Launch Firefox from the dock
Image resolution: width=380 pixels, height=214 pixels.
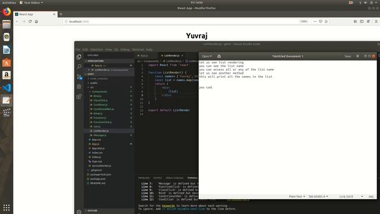point(7,12)
